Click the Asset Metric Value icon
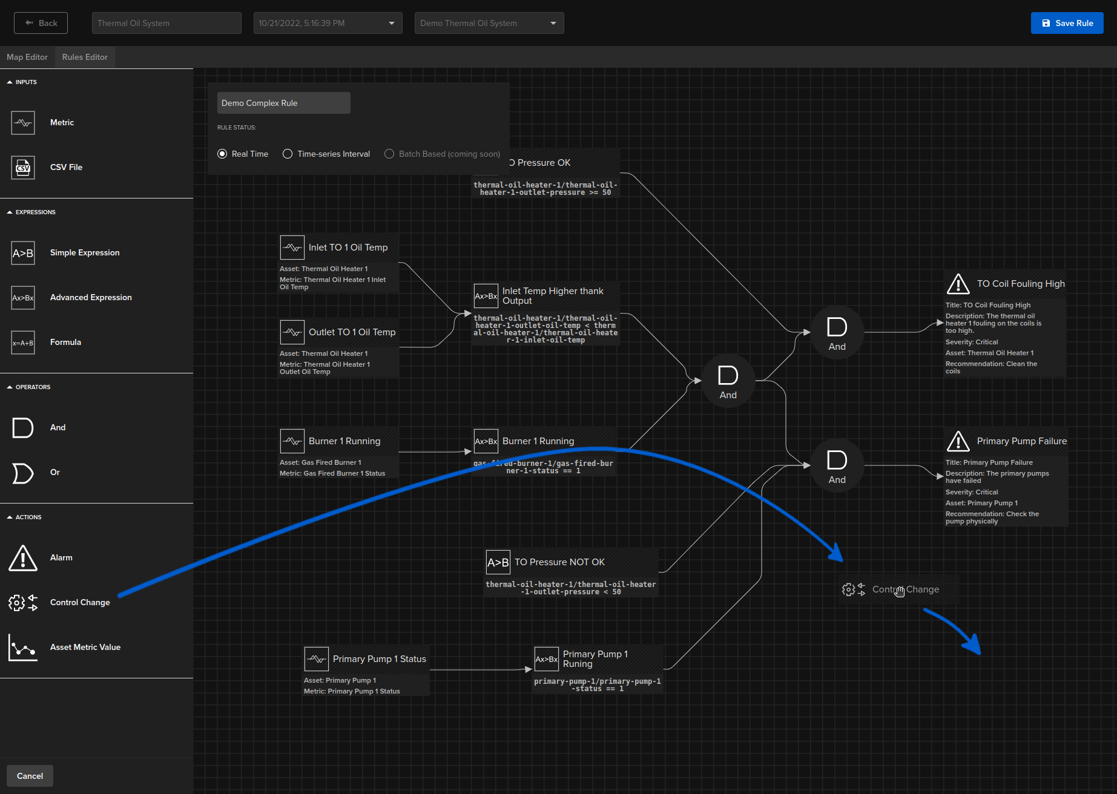The height and width of the screenshot is (794, 1117). pyautogui.click(x=23, y=648)
